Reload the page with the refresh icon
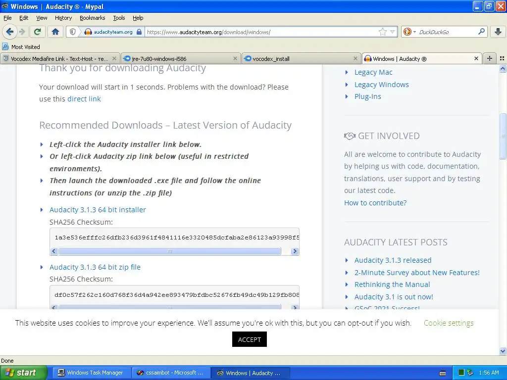This screenshot has height=380, width=507. click(x=38, y=32)
